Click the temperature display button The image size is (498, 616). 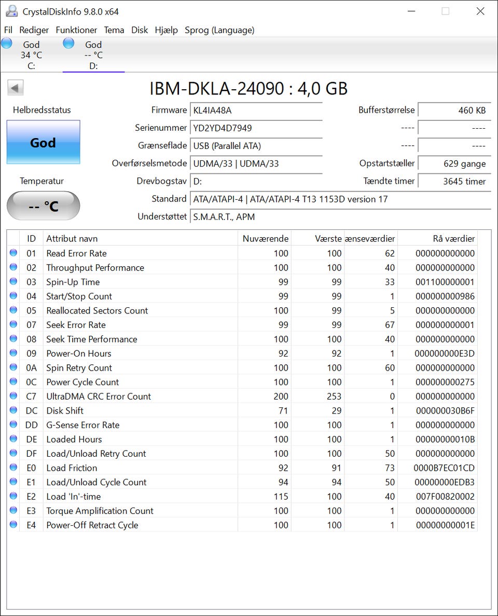(43, 206)
